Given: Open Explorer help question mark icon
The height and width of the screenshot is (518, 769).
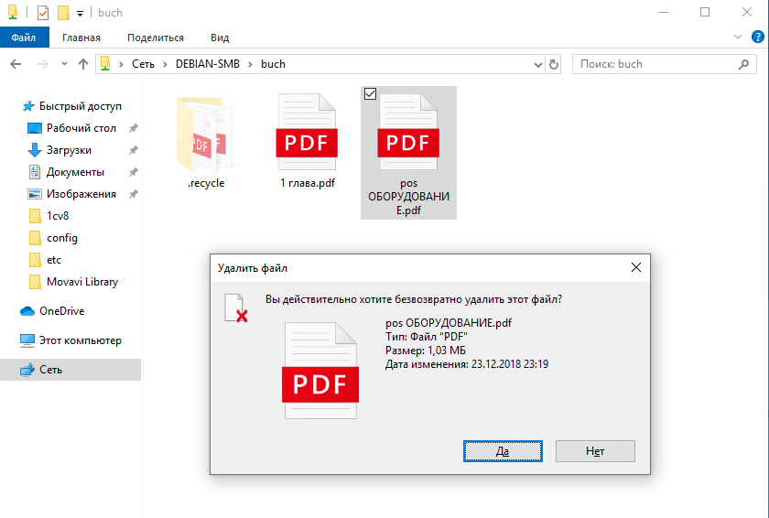Looking at the screenshot, I should tap(758, 38).
